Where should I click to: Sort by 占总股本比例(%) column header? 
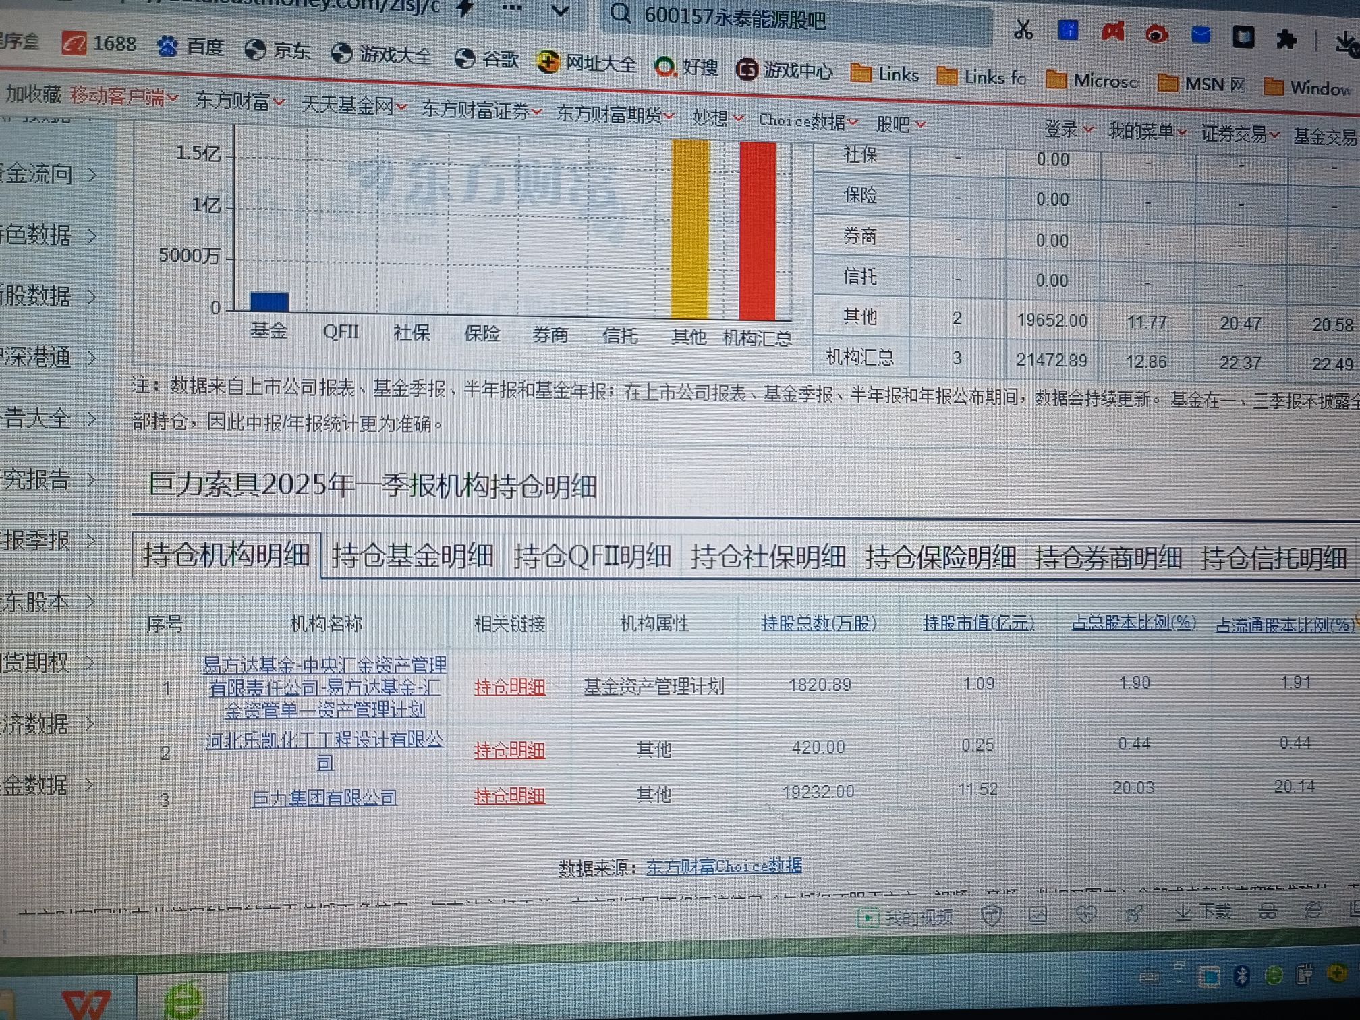(1134, 623)
